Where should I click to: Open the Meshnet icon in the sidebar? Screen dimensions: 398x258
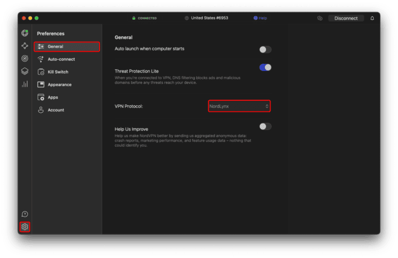pos(24,46)
